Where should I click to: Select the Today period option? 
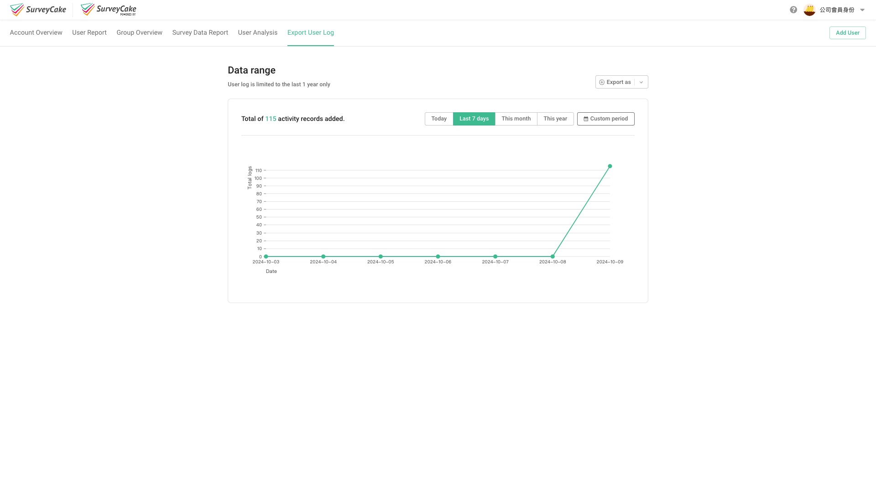pos(438,119)
